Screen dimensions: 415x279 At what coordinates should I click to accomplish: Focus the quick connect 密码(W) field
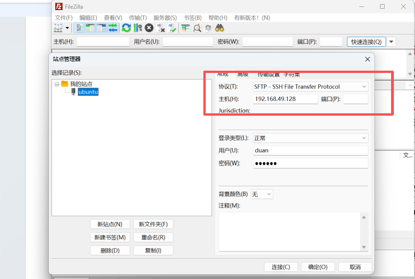pos(267,42)
